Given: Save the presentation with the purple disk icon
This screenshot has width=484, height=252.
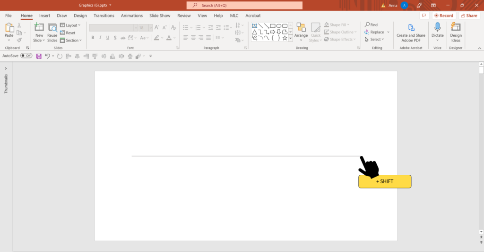Looking at the screenshot, I should tap(39, 56).
